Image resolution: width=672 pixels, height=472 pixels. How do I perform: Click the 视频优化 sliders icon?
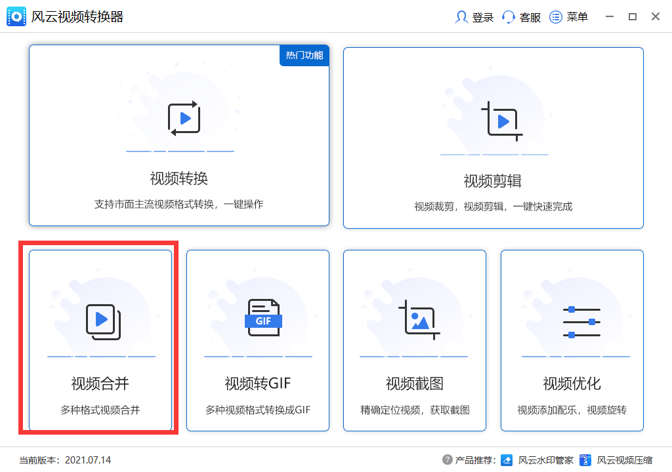(x=581, y=322)
